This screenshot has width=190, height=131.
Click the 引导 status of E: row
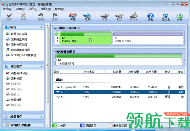[181, 87]
